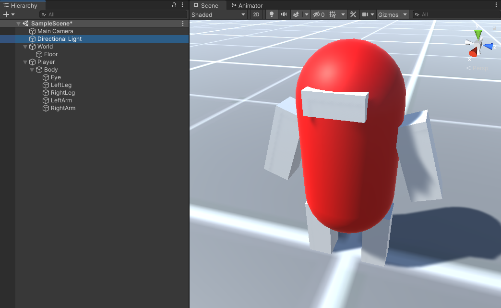Toggle the scene grid visibility icon
This screenshot has height=308, width=501.
[x=333, y=14]
